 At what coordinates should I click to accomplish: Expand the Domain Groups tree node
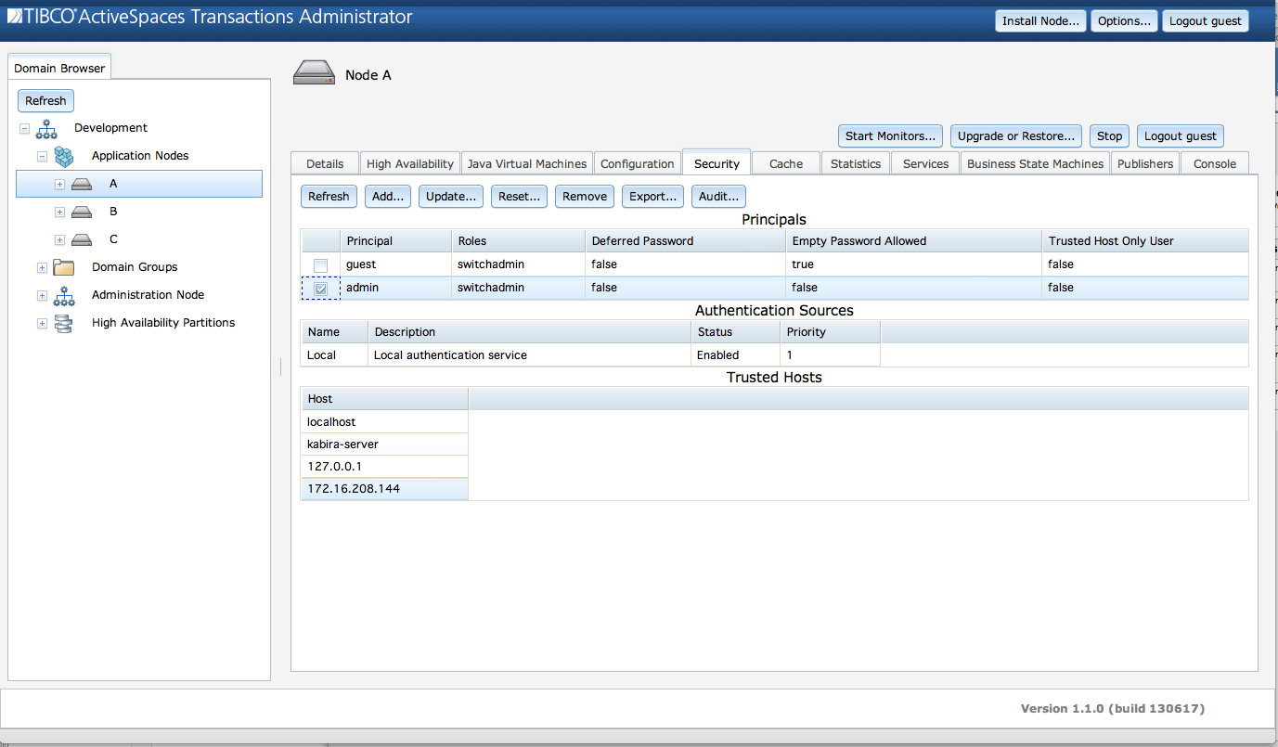click(x=42, y=267)
